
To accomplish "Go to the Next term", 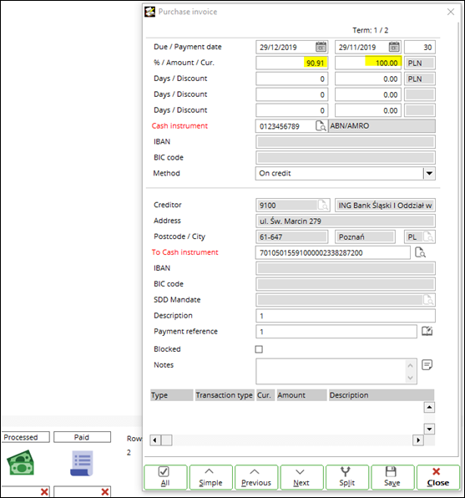I will coord(301,477).
